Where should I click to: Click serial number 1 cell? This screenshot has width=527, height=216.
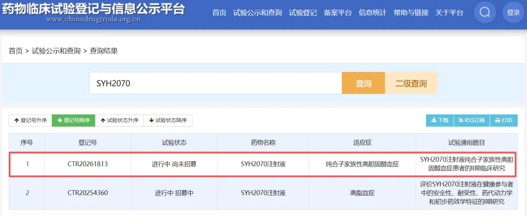[27, 164]
